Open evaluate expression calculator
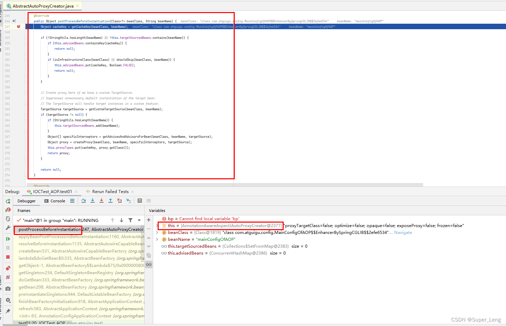Screen dimensions: 506x326 coord(140,201)
